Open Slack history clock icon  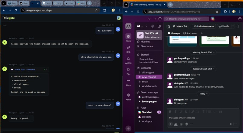(160, 19)
